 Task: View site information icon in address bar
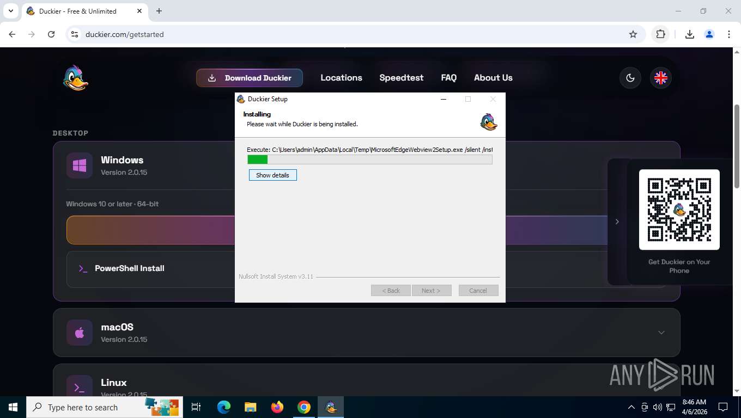click(75, 34)
